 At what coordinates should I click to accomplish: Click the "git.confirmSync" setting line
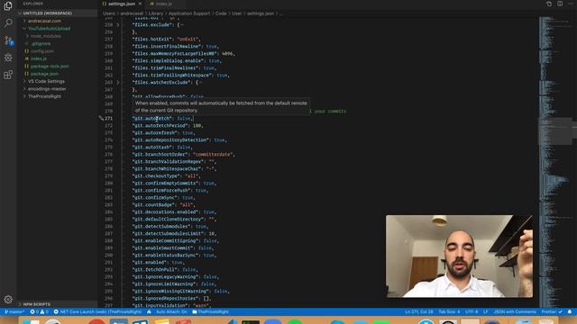click(163, 198)
